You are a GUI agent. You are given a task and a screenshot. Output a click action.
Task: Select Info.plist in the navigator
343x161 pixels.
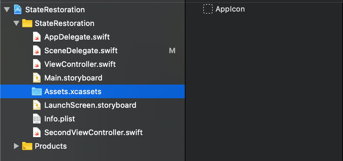pyautogui.click(x=92, y=119)
